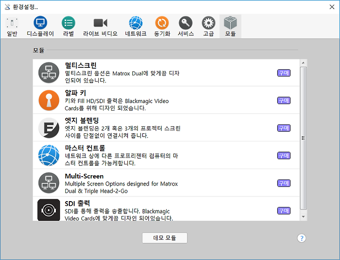Open help with the question mark icon

click(x=301, y=238)
